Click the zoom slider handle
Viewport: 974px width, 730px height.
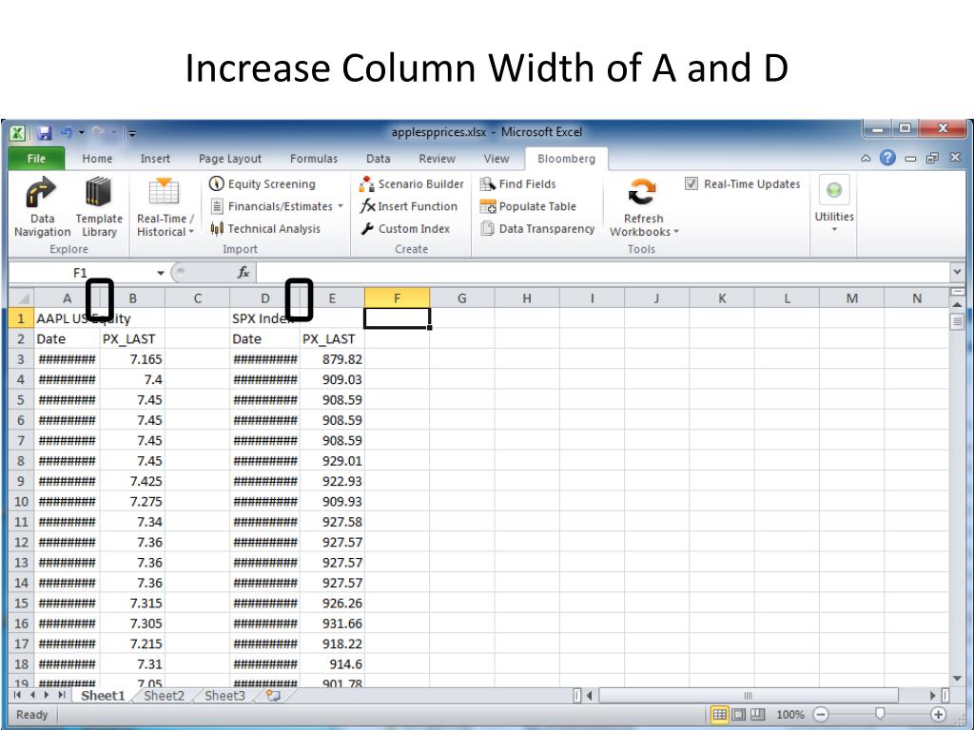coord(880,714)
